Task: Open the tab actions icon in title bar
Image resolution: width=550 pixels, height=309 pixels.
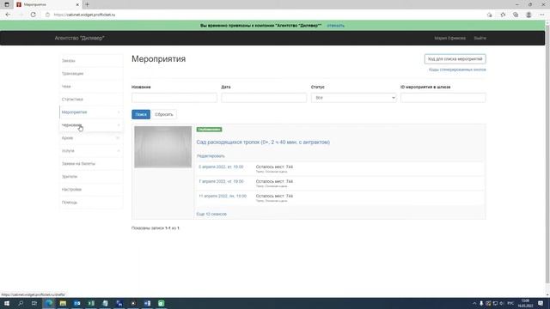Action: click(x=7, y=4)
